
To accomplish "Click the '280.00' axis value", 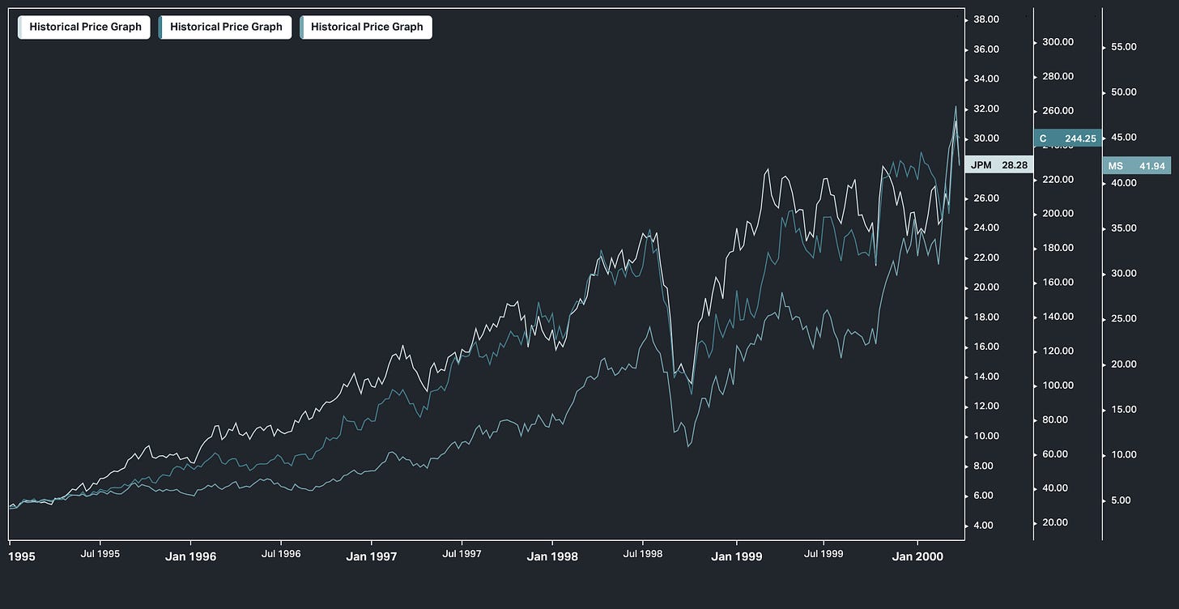I will point(1058,77).
